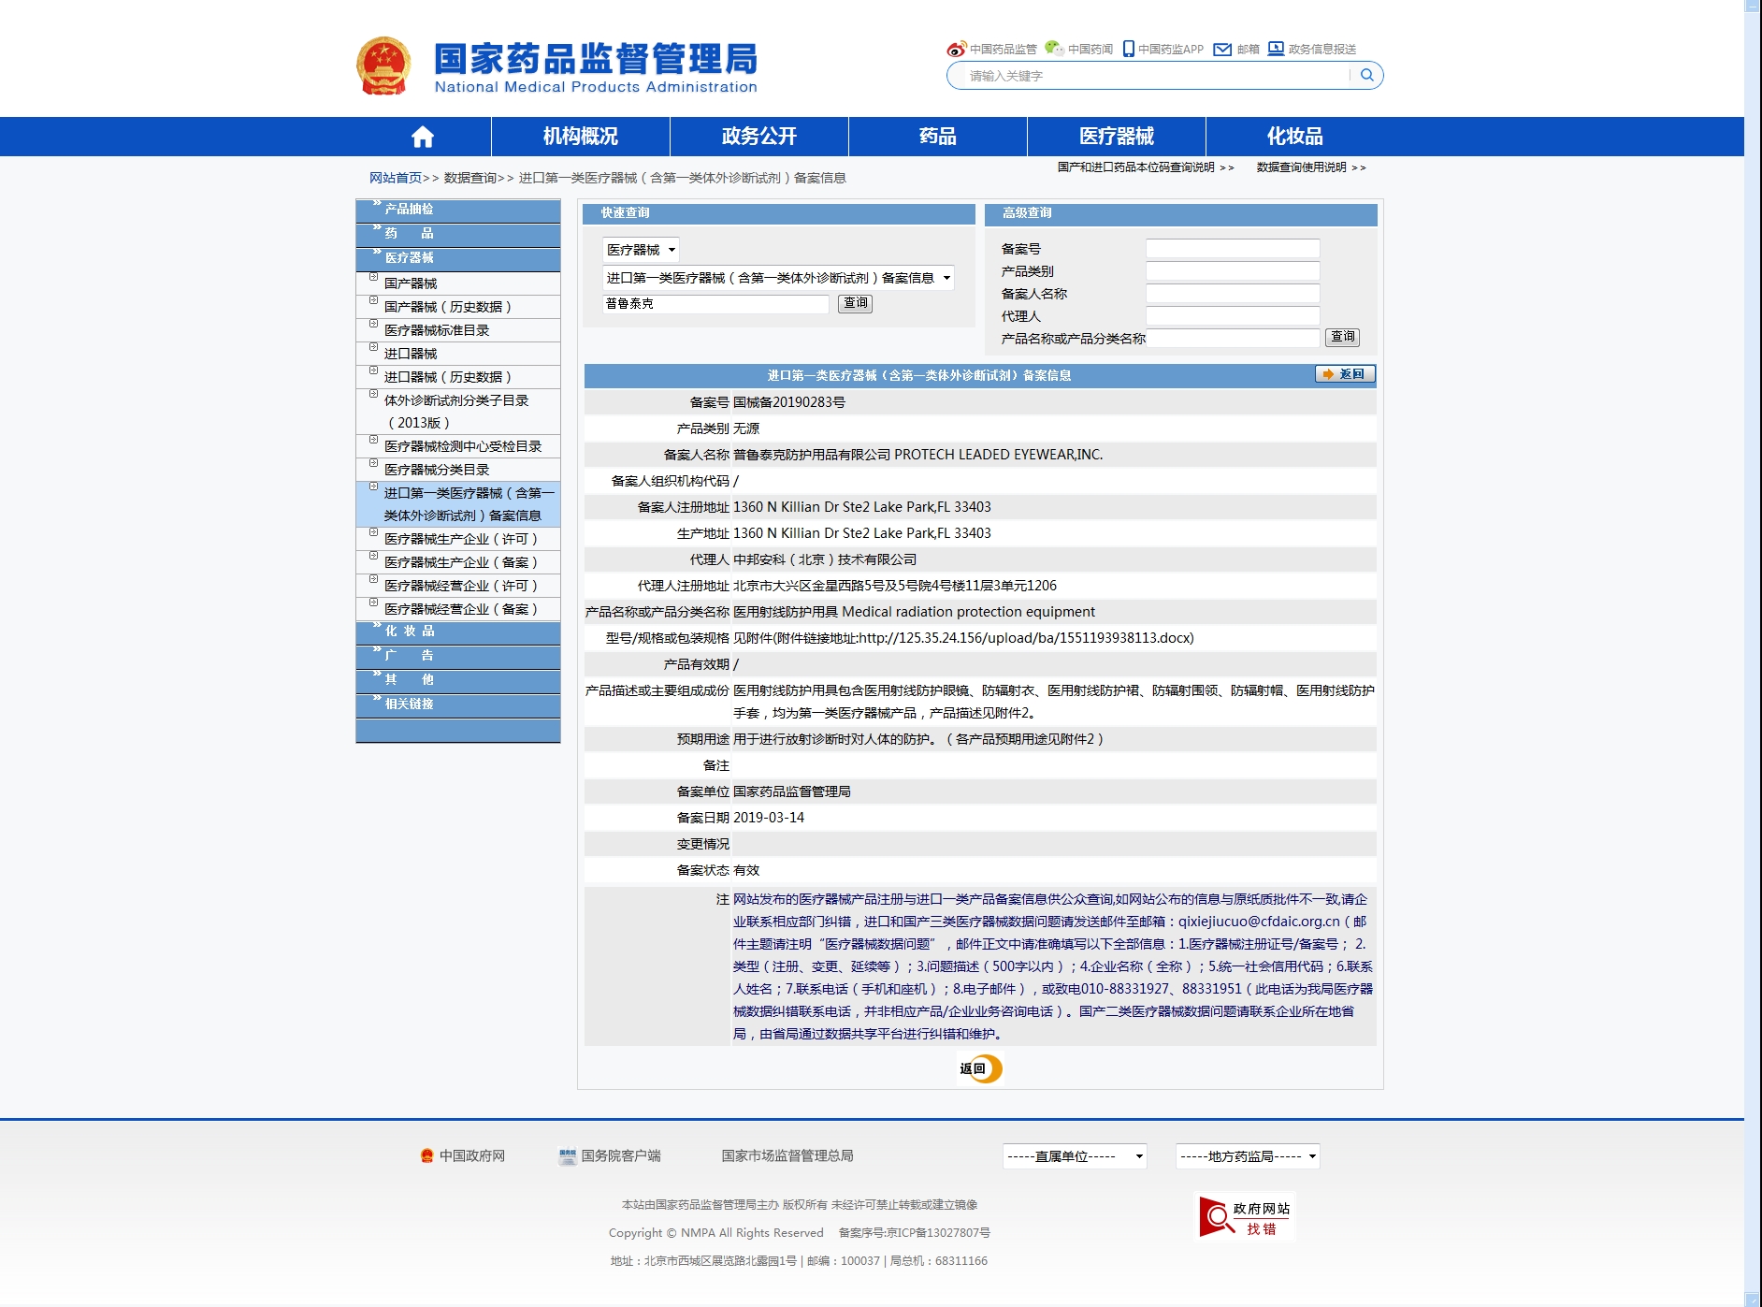Open the 医疗器械 category dropdown
1762x1307 pixels.
click(641, 250)
